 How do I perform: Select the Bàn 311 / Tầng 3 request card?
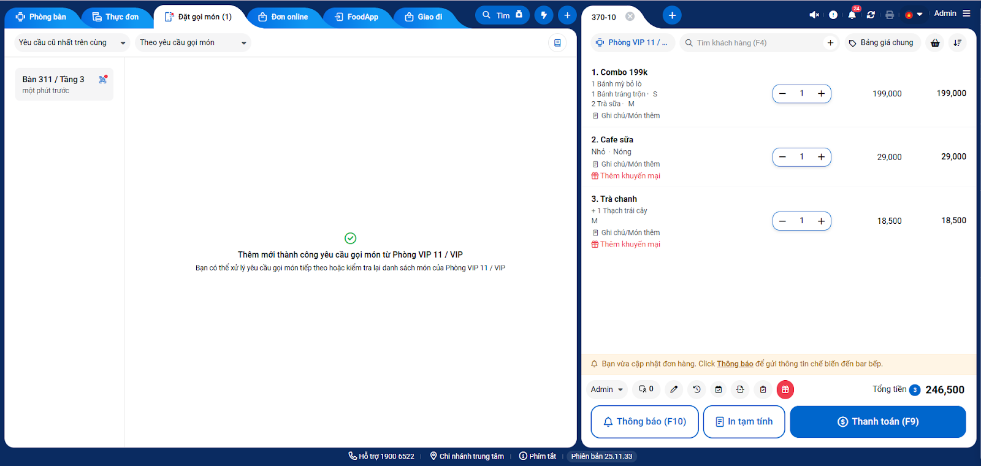click(64, 85)
